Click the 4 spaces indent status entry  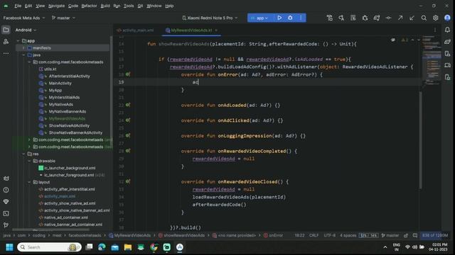[x=348, y=235]
